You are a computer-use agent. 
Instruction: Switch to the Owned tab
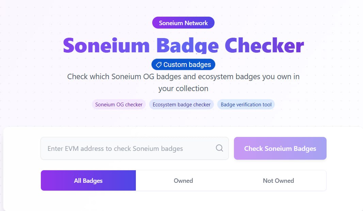(183, 180)
